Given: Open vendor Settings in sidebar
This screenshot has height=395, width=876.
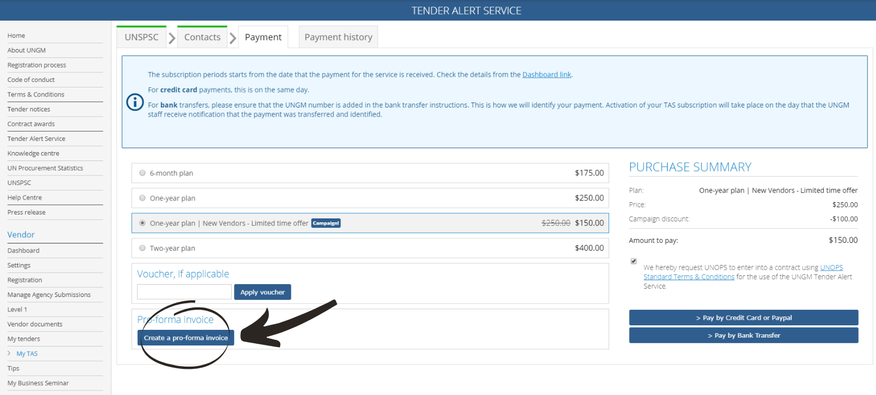Looking at the screenshot, I should coord(19,265).
